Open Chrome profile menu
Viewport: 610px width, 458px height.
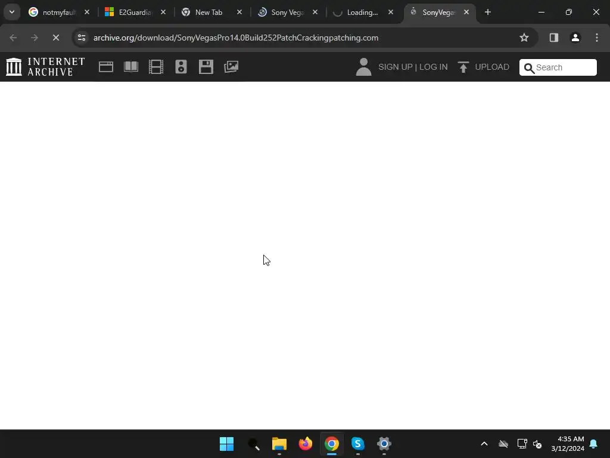(575, 38)
